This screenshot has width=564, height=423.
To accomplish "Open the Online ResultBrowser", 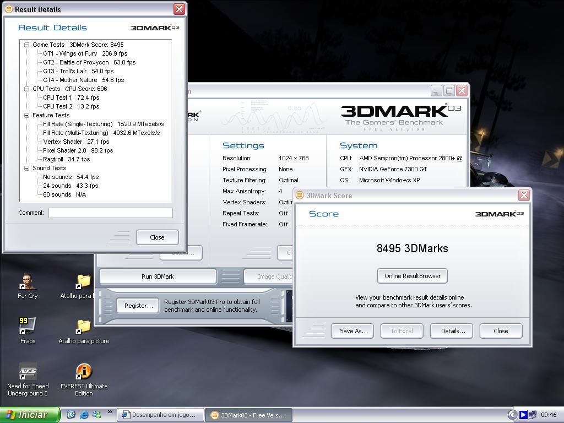I will [x=412, y=276].
